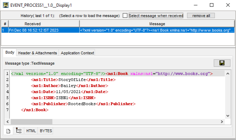Click the Message column header
This screenshot has height=140, width=236.
157,24
